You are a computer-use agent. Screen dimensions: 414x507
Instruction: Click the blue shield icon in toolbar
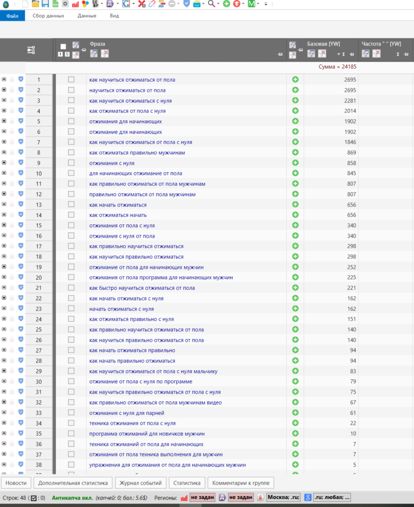tap(186, 4)
